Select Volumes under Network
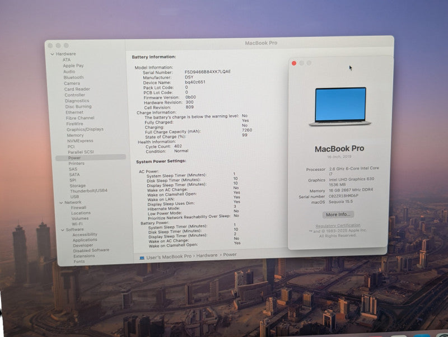Viewport: 448px width, 337px height. [80, 218]
